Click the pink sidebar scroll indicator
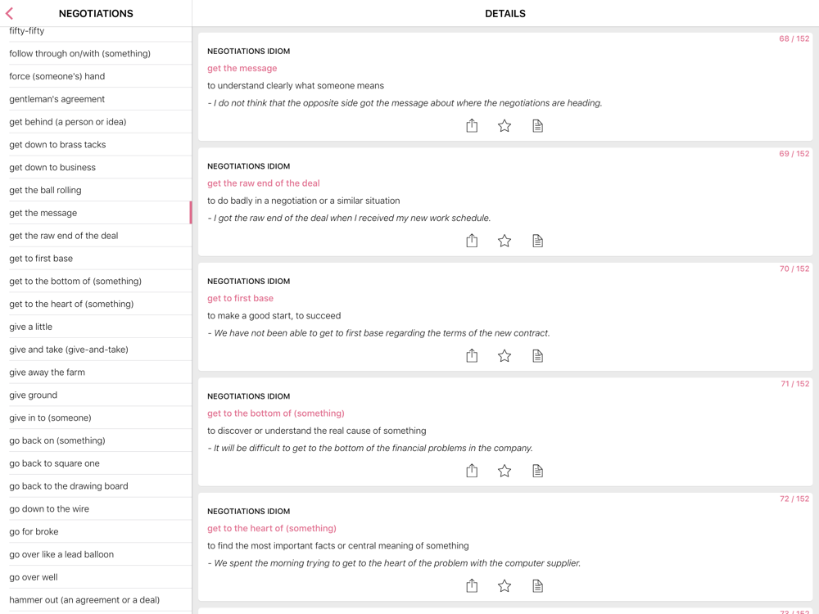 click(x=191, y=213)
